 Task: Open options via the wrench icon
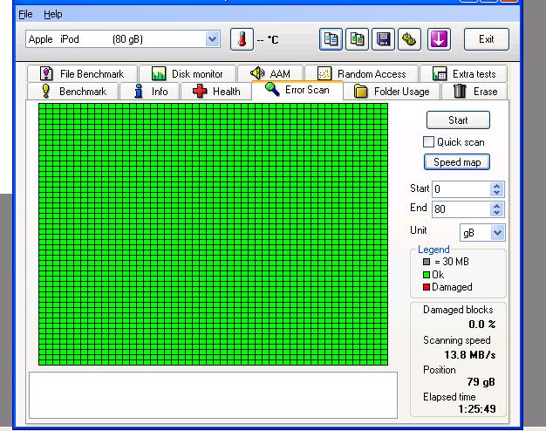pos(408,39)
